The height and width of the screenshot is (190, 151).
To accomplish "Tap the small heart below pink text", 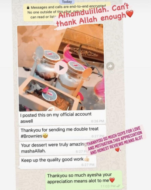I will (117, 149).
